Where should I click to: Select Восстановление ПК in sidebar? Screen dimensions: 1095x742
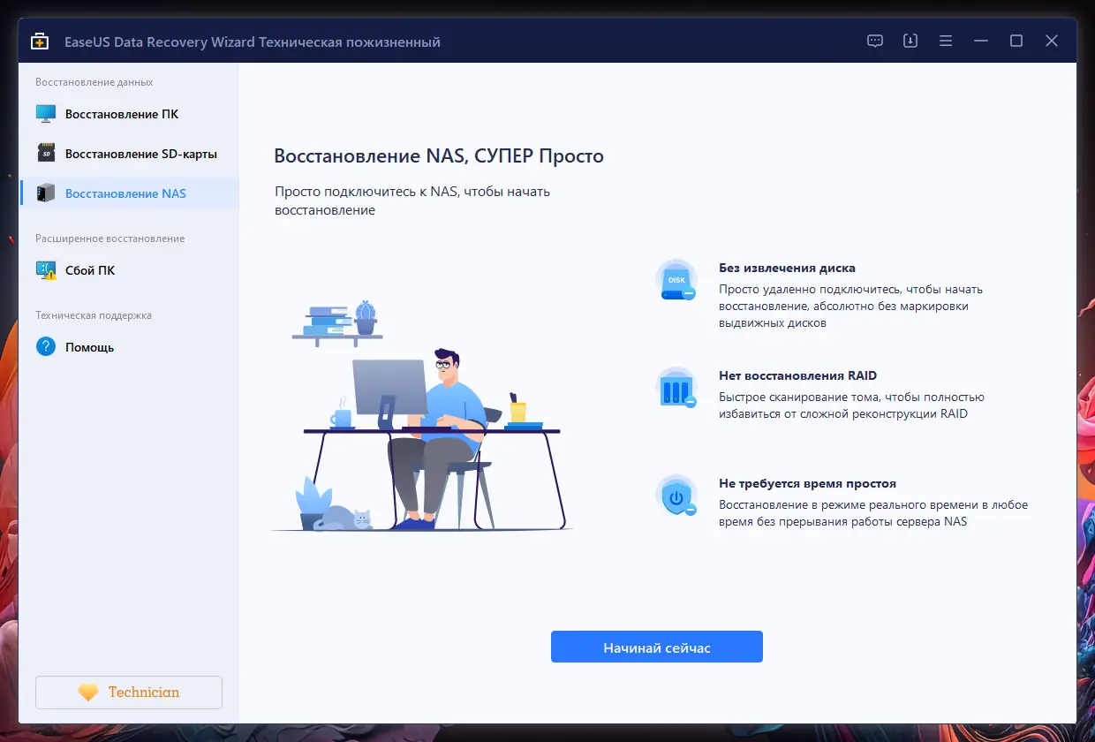pyautogui.click(x=129, y=114)
